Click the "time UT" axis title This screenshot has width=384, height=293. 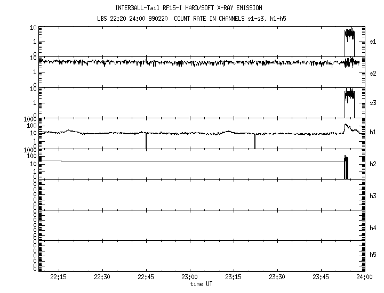tap(201, 284)
